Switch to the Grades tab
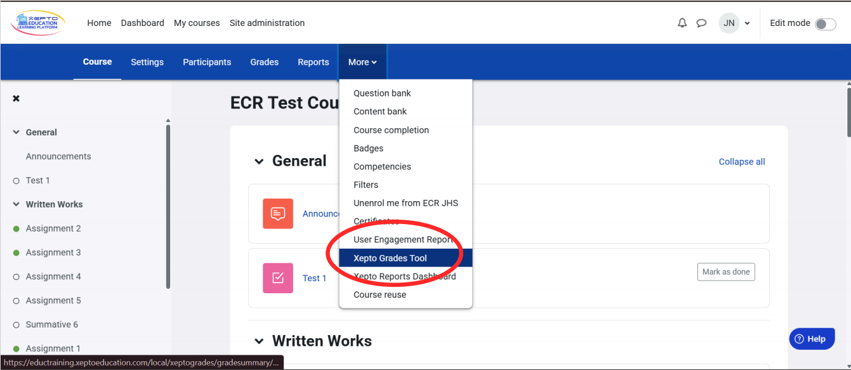This screenshot has width=851, height=370. point(265,62)
